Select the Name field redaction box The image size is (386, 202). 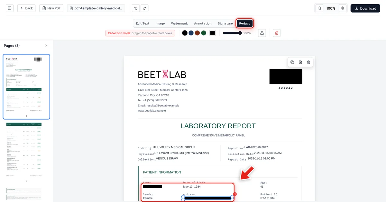pyautogui.click(x=152, y=187)
